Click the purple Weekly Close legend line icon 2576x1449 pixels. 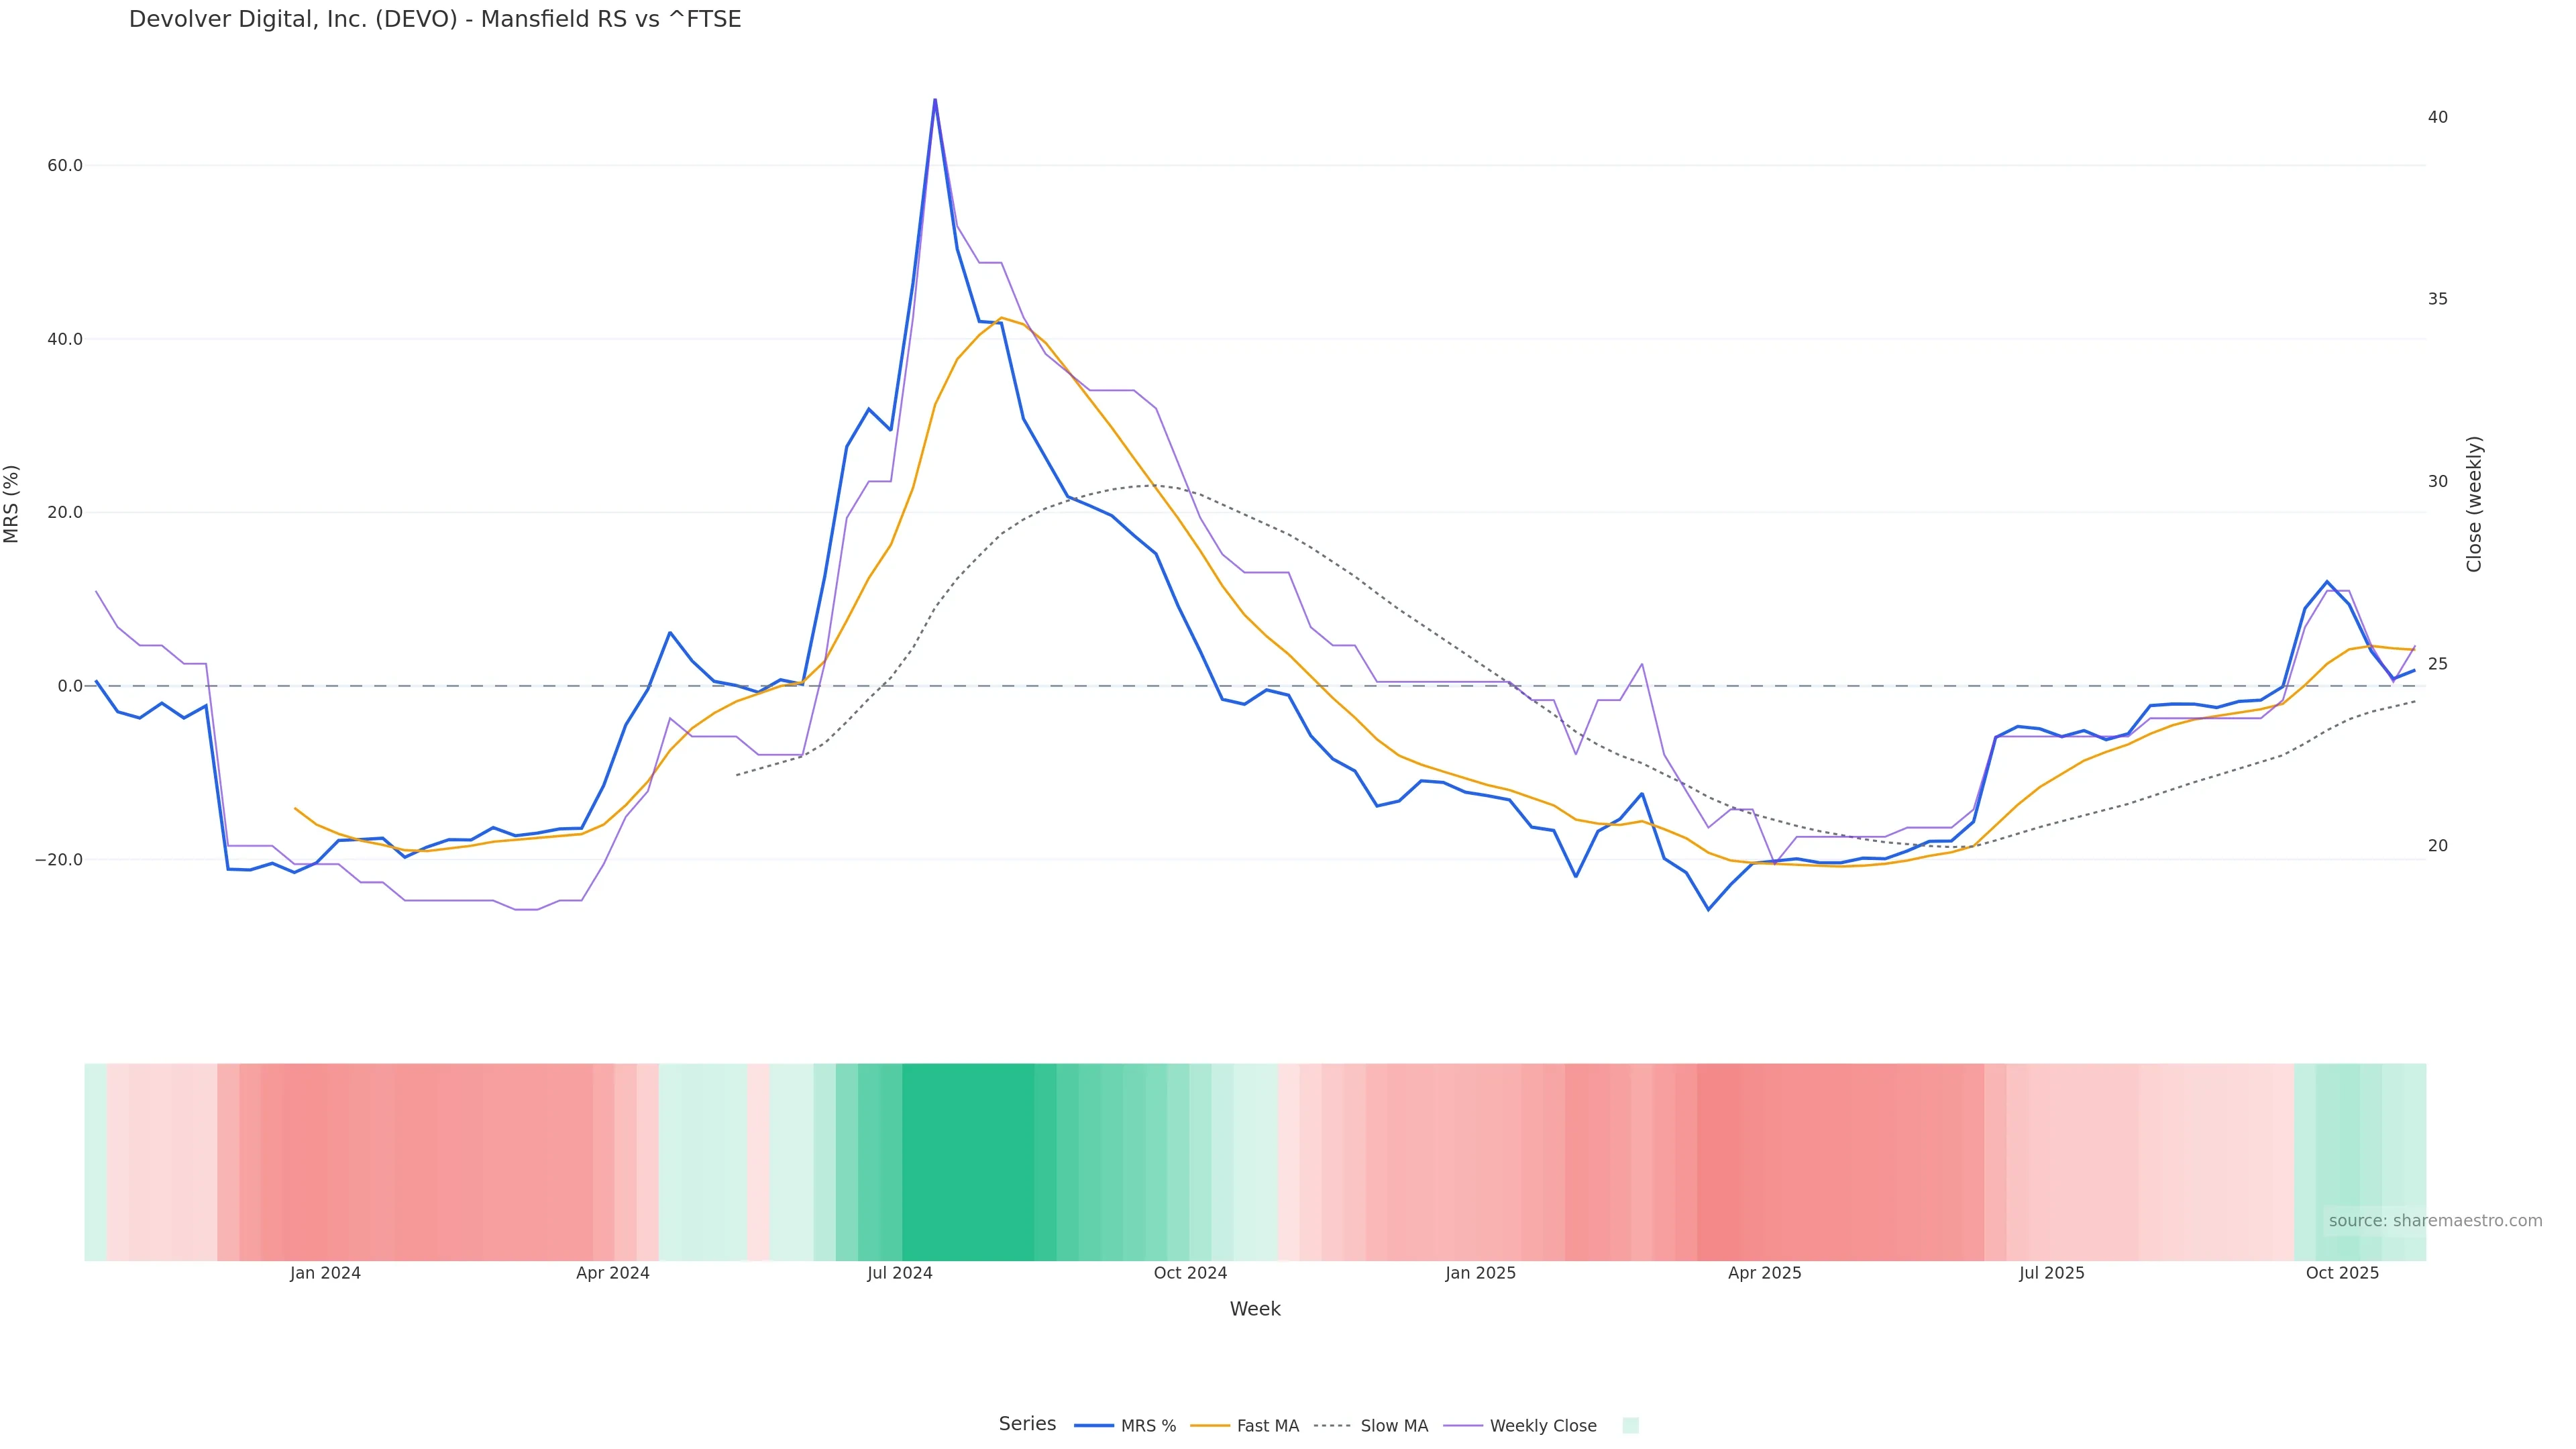[x=1463, y=1426]
